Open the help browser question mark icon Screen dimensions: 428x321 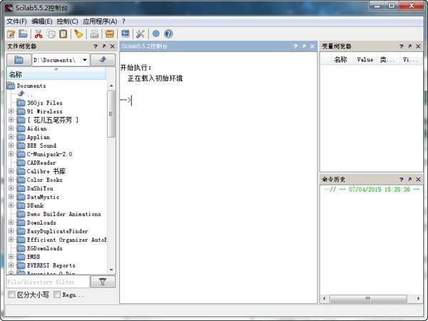point(168,34)
